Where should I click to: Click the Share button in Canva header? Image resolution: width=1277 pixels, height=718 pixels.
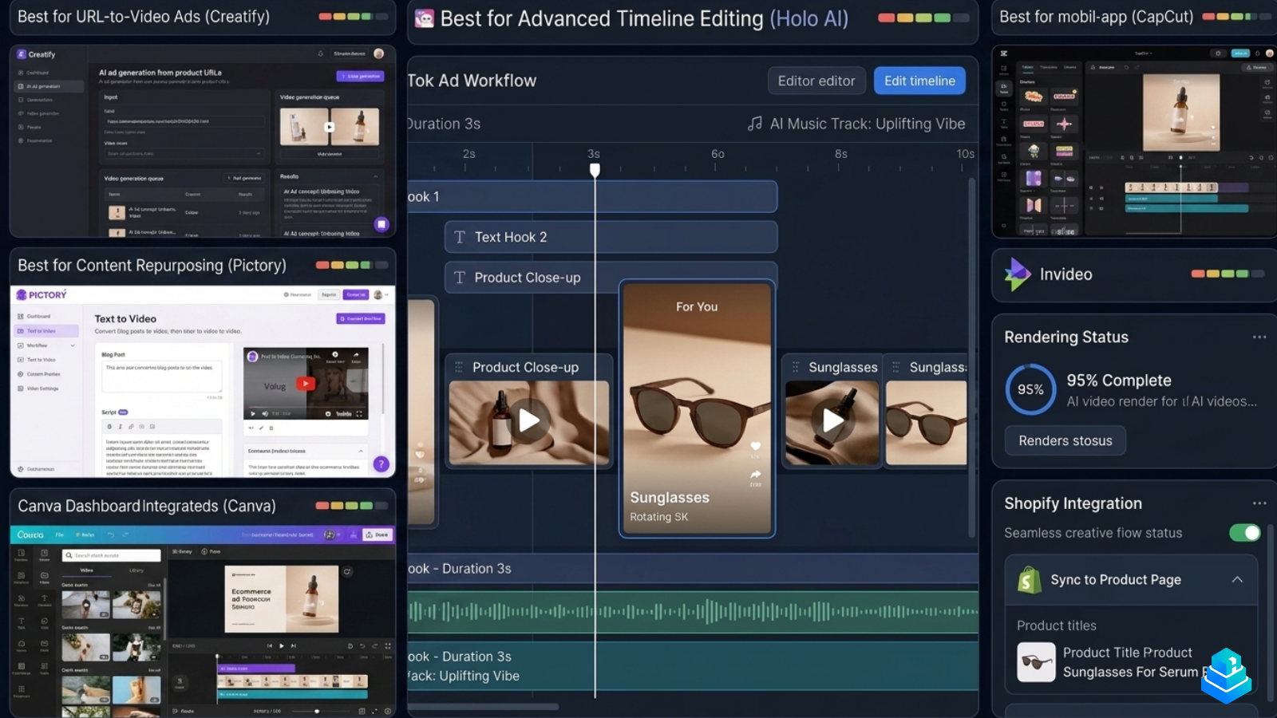click(x=378, y=535)
